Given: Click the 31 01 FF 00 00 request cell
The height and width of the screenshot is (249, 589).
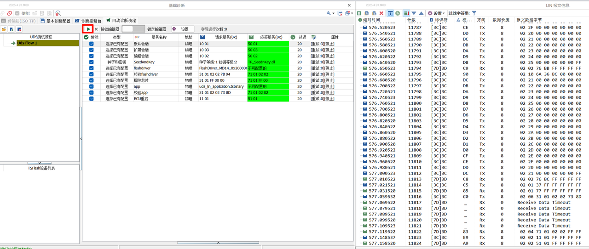Looking at the screenshot, I should (223, 80).
